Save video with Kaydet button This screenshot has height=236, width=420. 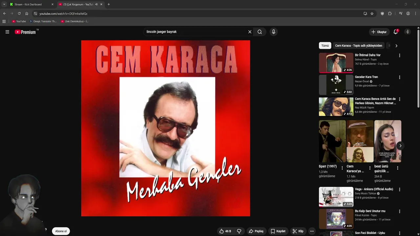[278, 231]
